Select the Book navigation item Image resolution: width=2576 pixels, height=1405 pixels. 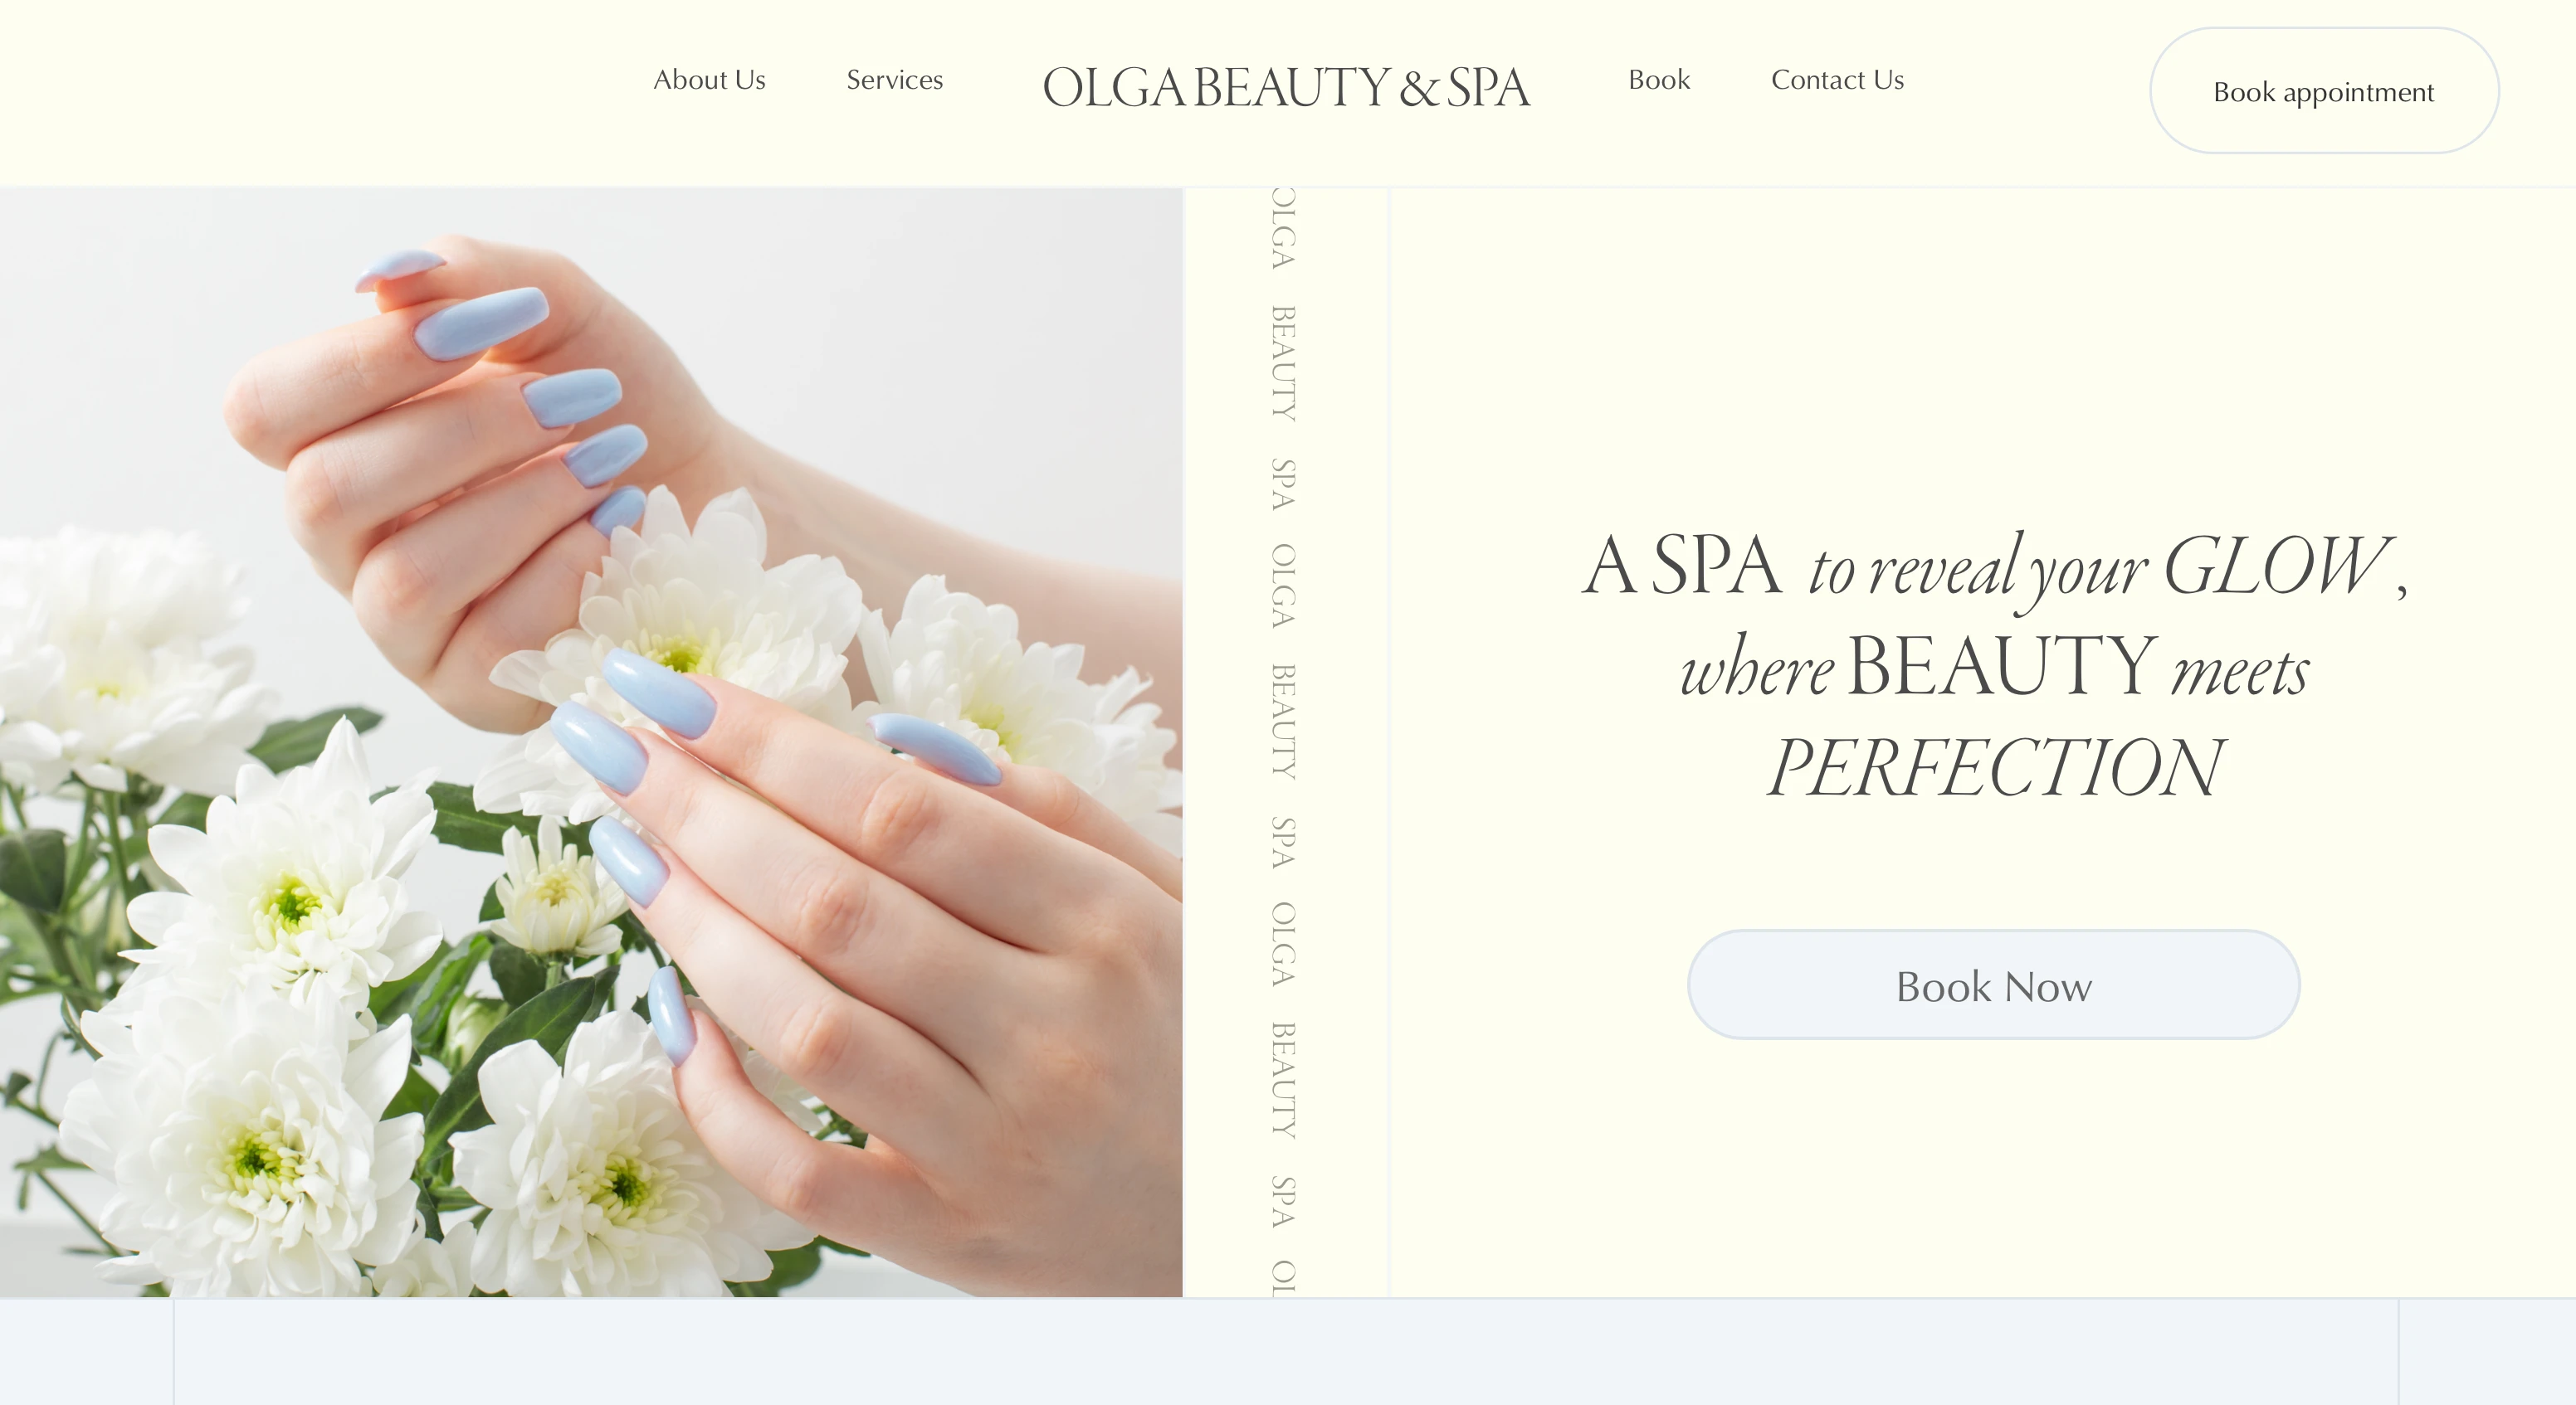(1659, 80)
